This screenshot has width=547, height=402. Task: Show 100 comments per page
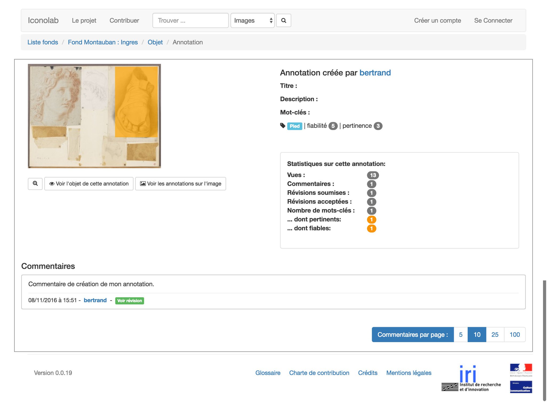pyautogui.click(x=515, y=335)
